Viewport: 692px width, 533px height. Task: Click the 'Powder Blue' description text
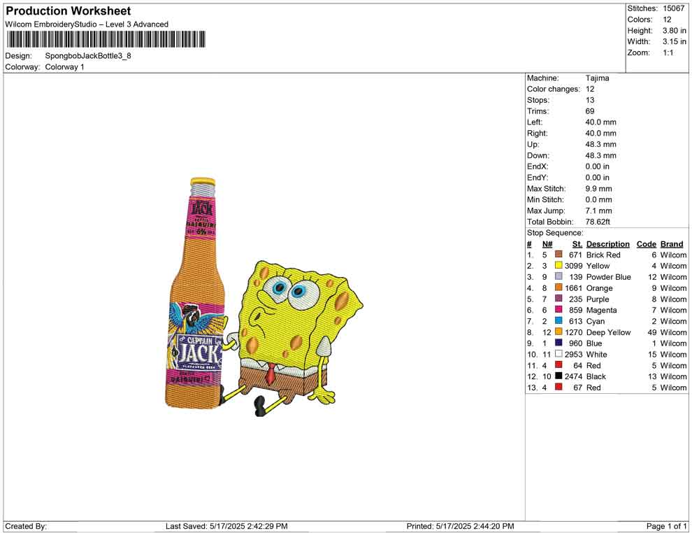click(x=609, y=277)
